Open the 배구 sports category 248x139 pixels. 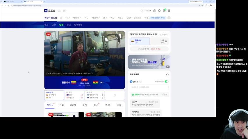[x=113, y=18]
